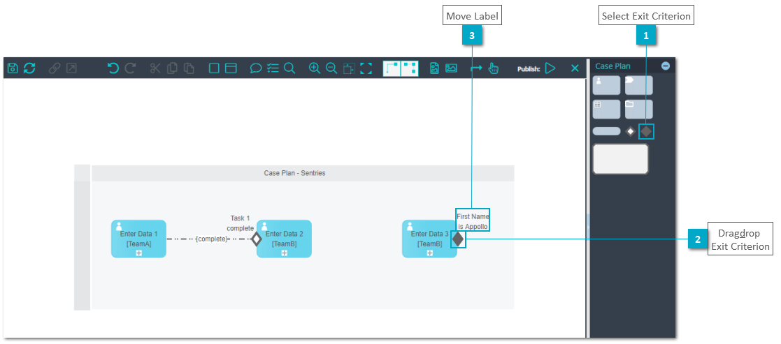Redo the last undone change

pos(130,68)
